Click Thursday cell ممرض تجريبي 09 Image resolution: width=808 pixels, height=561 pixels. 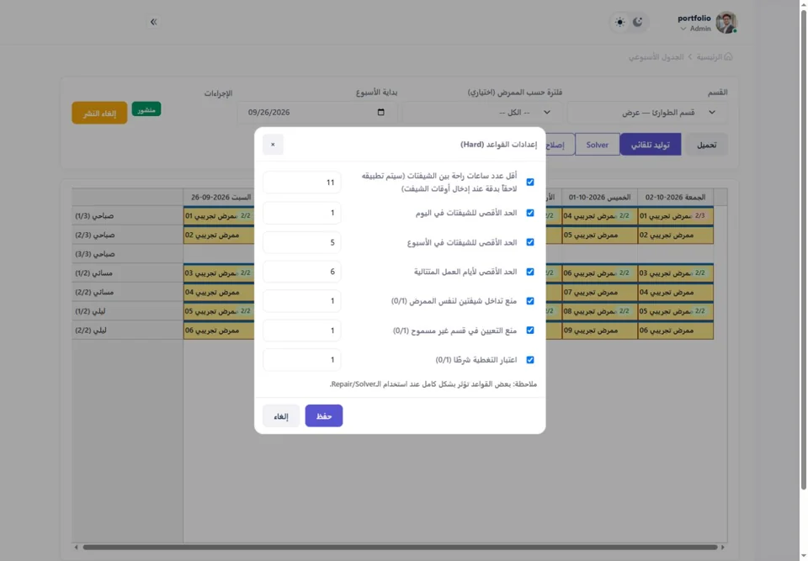pyautogui.click(x=600, y=331)
